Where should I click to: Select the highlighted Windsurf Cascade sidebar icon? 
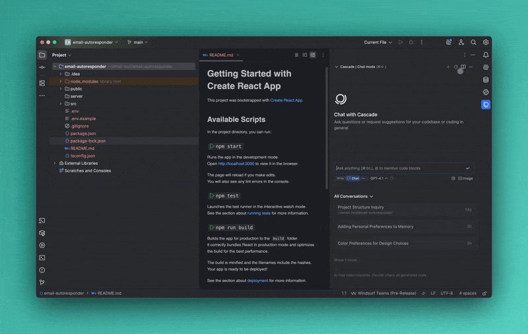click(486, 105)
